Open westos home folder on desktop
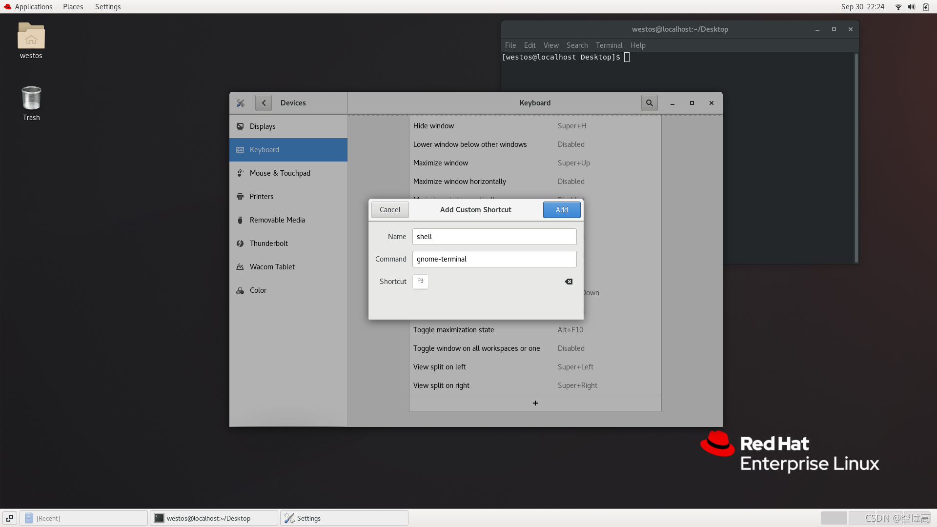937x527 pixels. pyautogui.click(x=31, y=41)
